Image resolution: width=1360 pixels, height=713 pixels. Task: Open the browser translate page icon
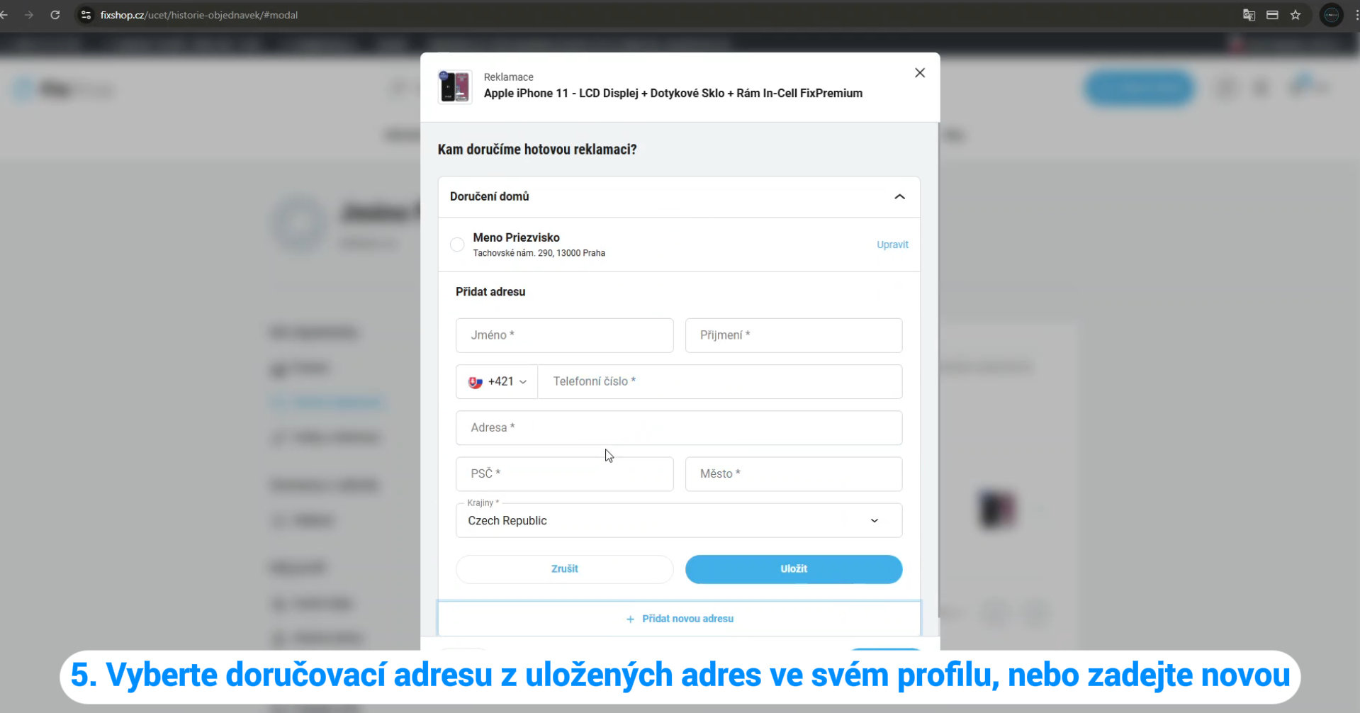1249,15
